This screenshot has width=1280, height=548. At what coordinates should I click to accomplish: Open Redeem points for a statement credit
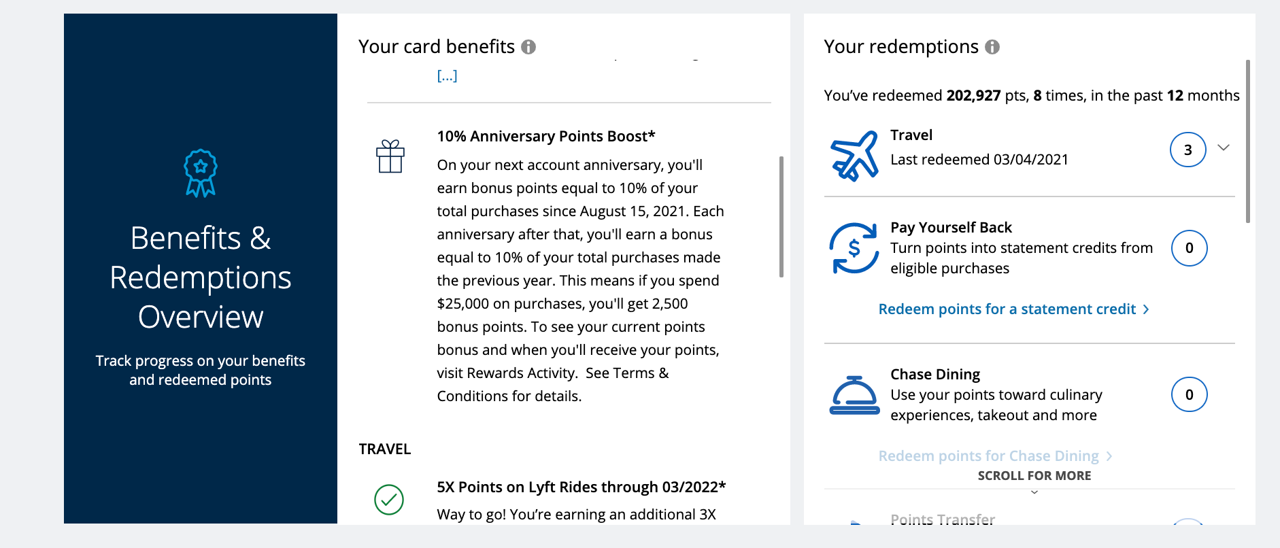tap(1013, 309)
